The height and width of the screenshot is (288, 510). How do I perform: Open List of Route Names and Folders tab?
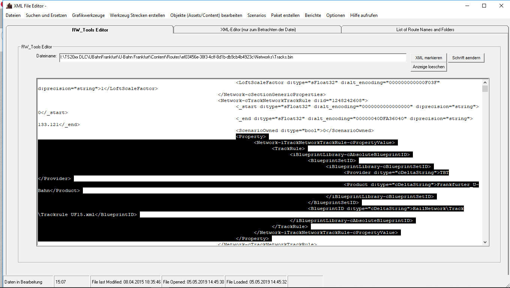pyautogui.click(x=425, y=30)
